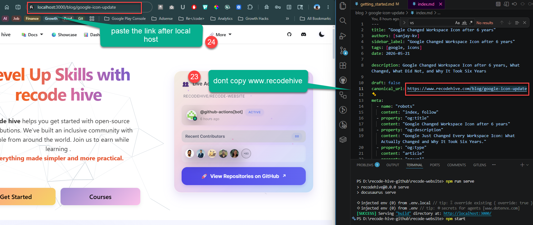Image resolution: width=533 pixels, height=225 pixels.
Task: Click the U extension icon
Action: coord(183,7)
